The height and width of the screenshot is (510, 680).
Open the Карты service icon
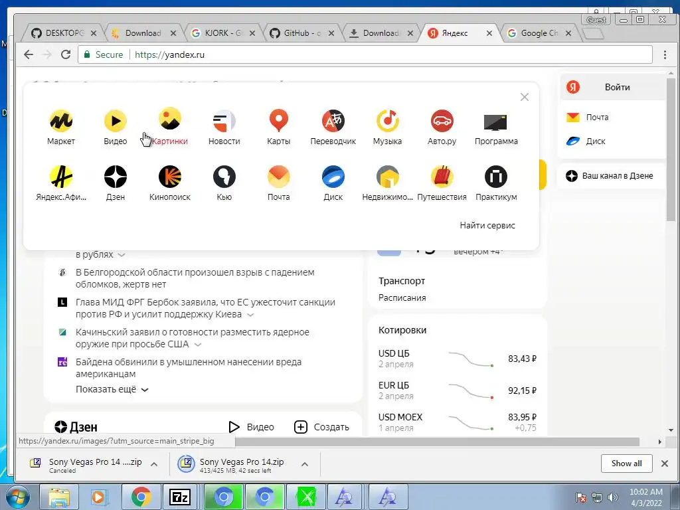pyautogui.click(x=278, y=121)
